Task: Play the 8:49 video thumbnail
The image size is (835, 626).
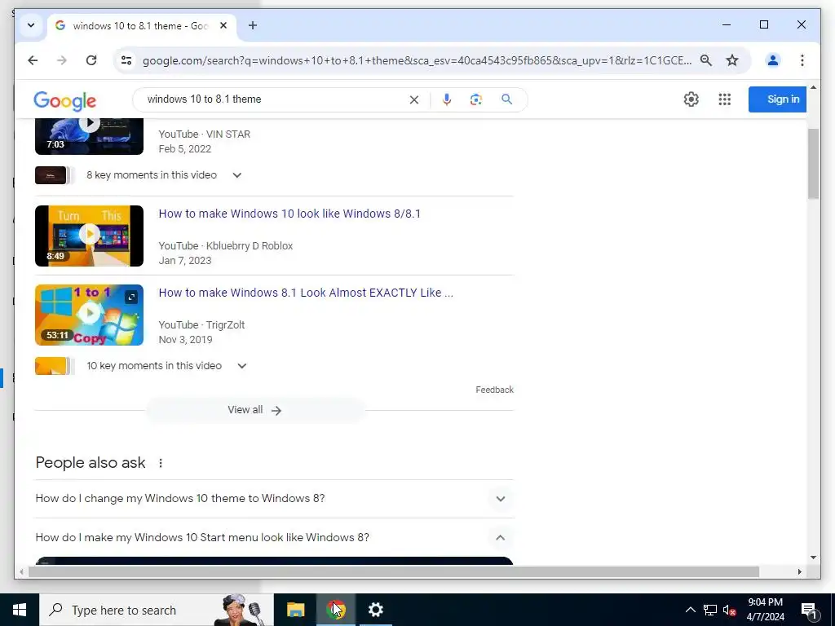Action: click(90, 236)
